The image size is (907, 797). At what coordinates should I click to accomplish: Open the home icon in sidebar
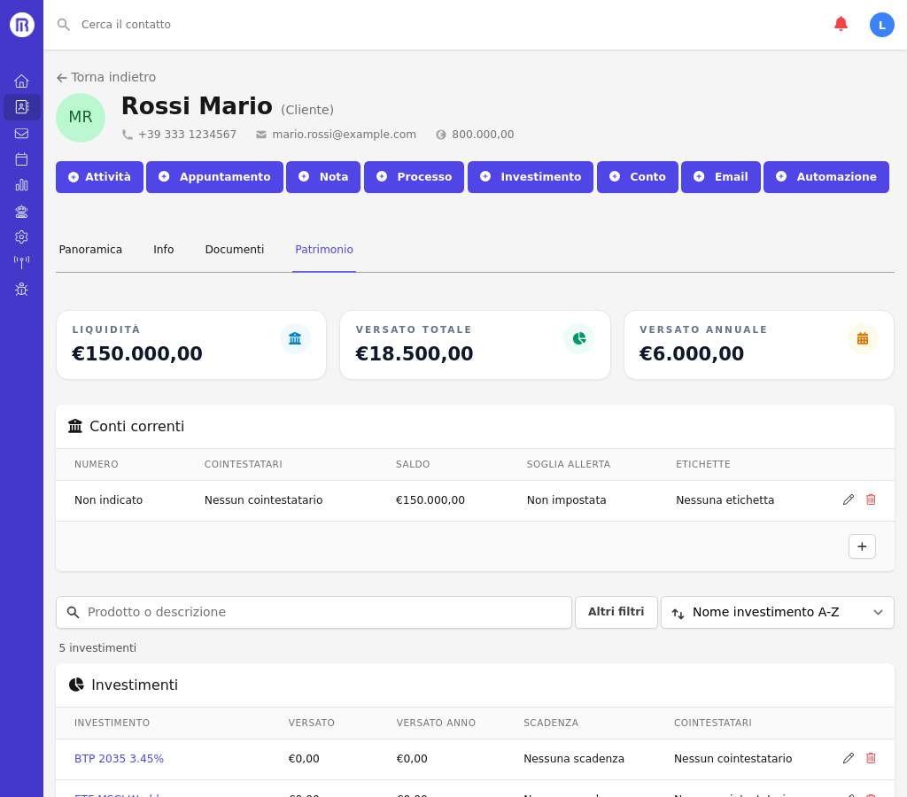(x=21, y=81)
